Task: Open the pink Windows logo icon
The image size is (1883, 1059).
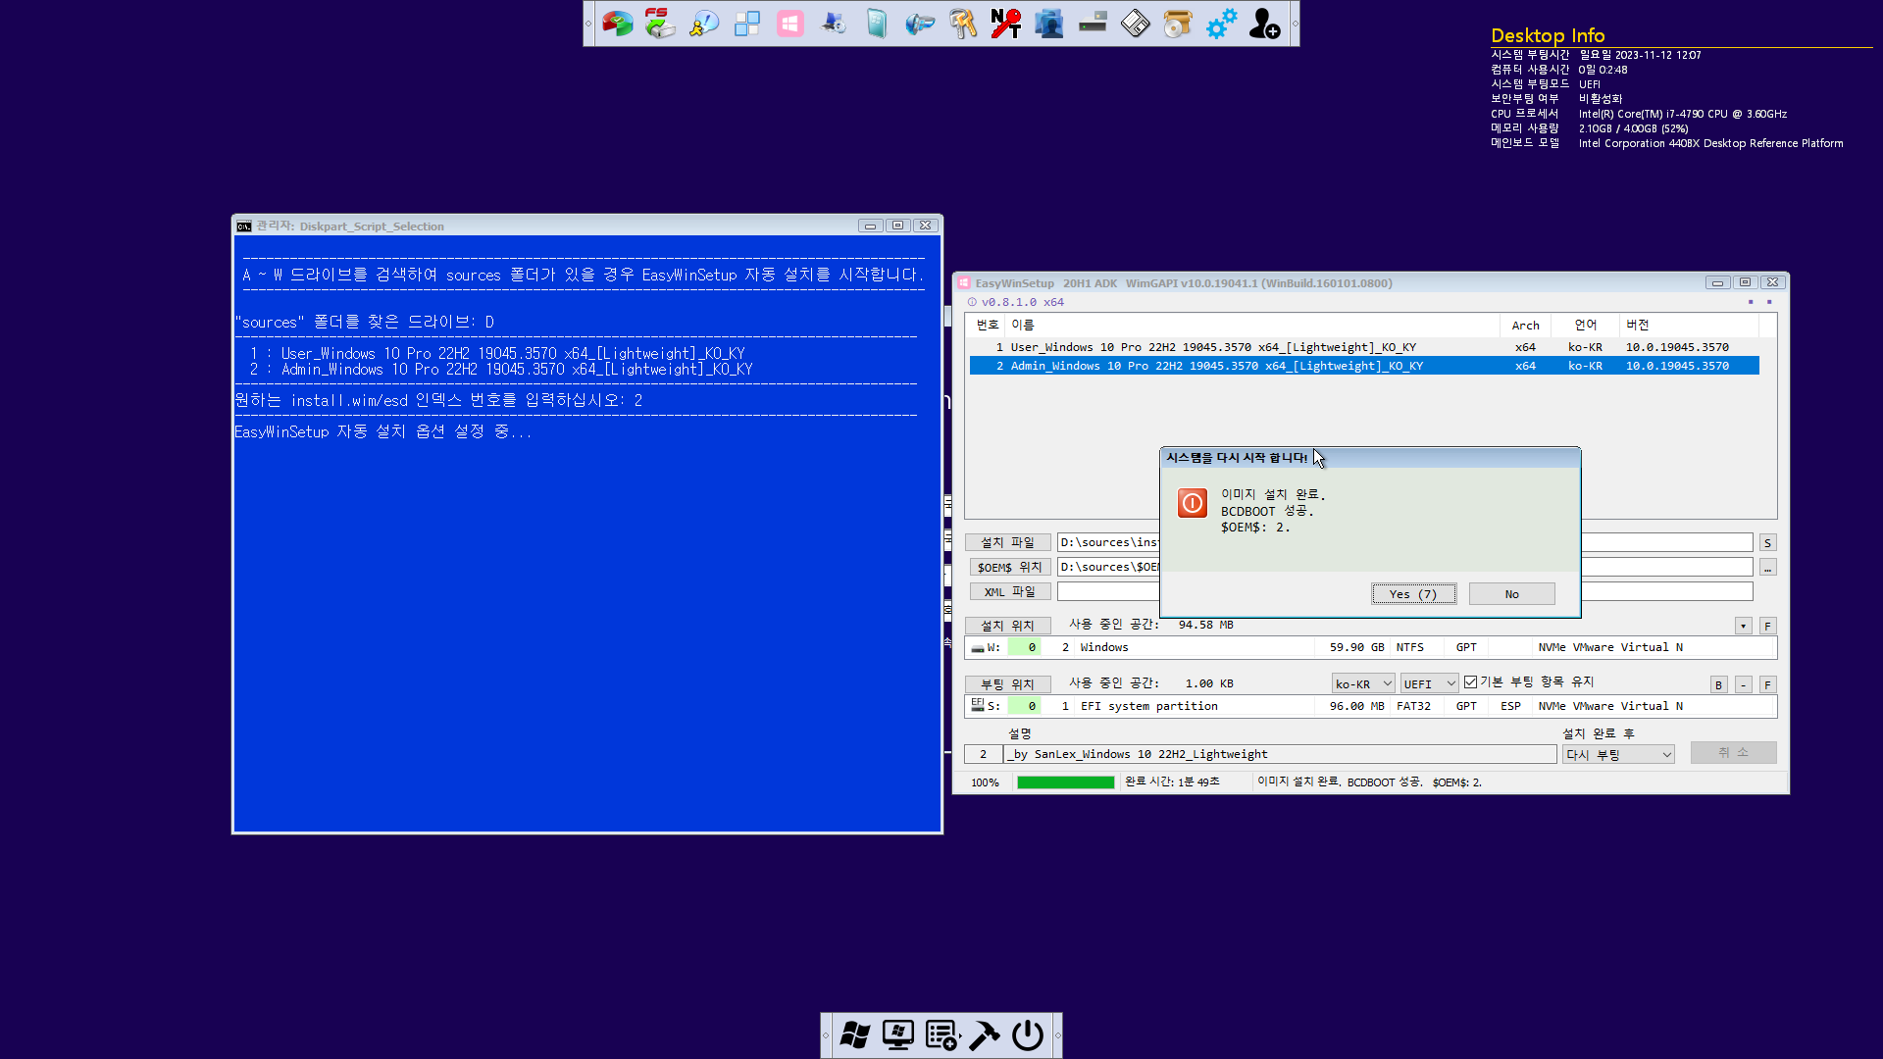Action: [789, 23]
